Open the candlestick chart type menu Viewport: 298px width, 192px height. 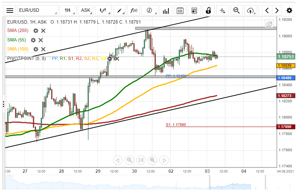pyautogui.click(x=103, y=10)
